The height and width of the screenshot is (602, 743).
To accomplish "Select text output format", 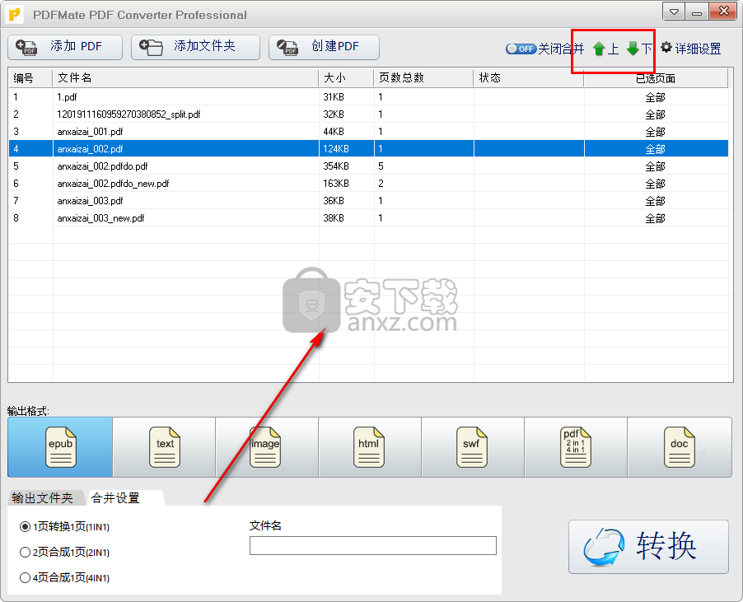I will (164, 446).
